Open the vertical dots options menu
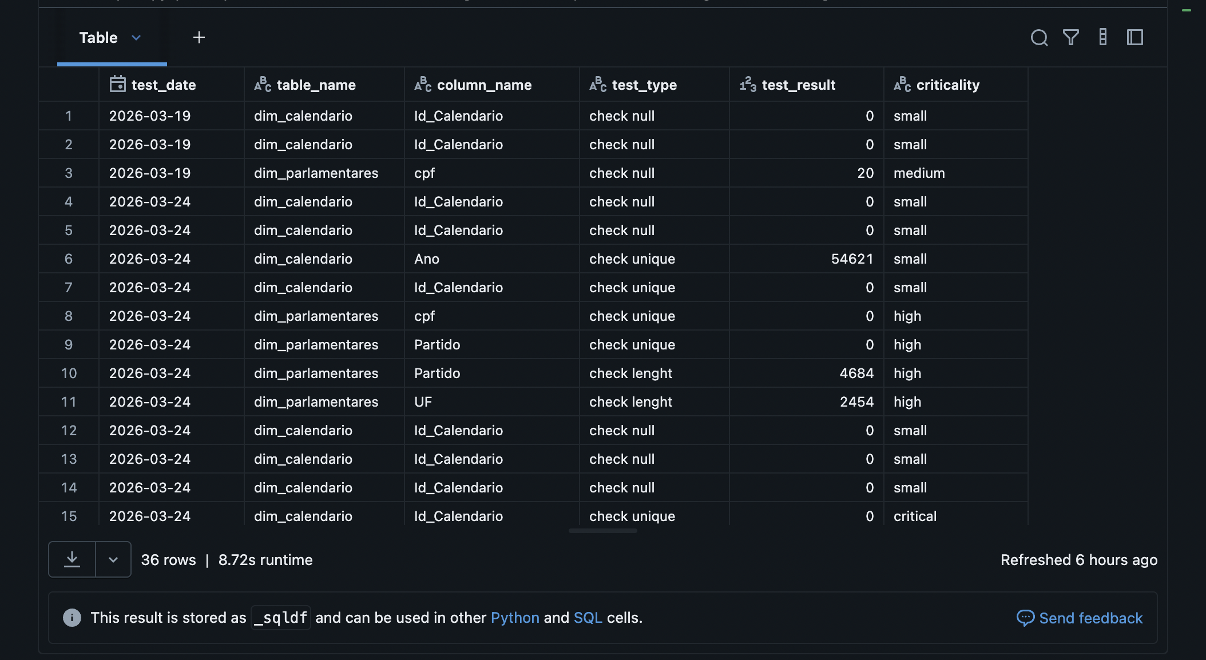Screen dimensions: 1206x660 click(x=1103, y=37)
